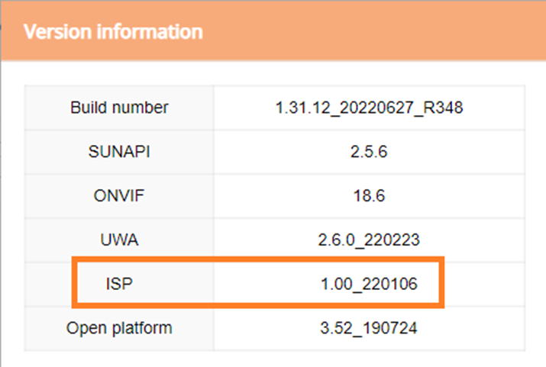
Task: Click white gap between header and table
Action: (275, 72)
